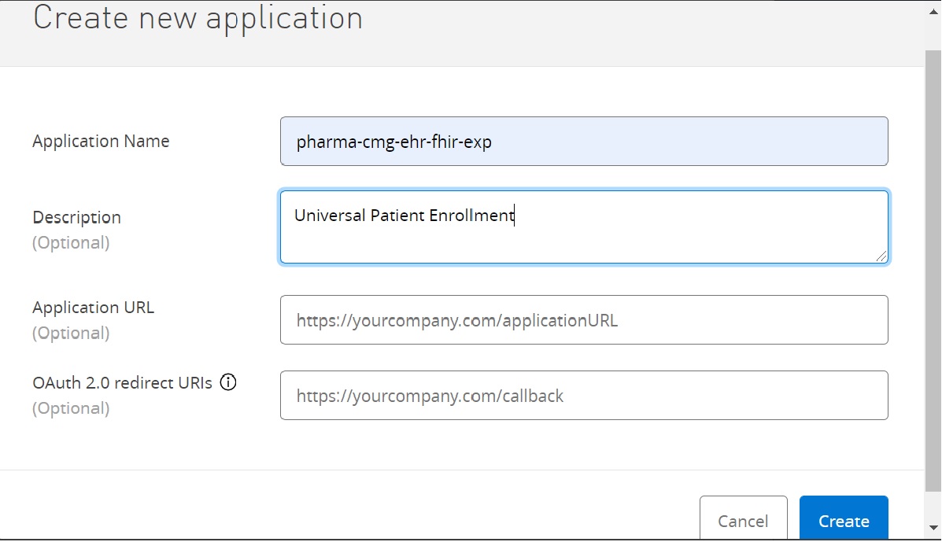
Task: Click the Application Name label
Action: click(101, 141)
